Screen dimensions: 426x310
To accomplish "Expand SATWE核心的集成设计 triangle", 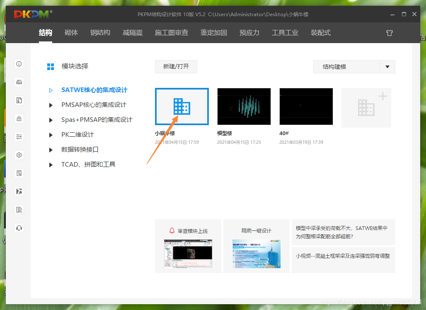I will 51,90.
